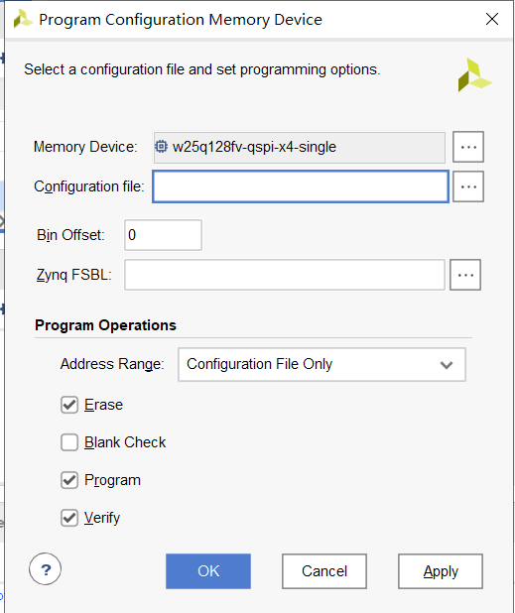The width and height of the screenshot is (515, 613).
Task: Open the memory device browse button
Action: click(468, 147)
